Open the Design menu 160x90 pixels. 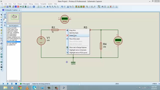(x=19, y=4)
